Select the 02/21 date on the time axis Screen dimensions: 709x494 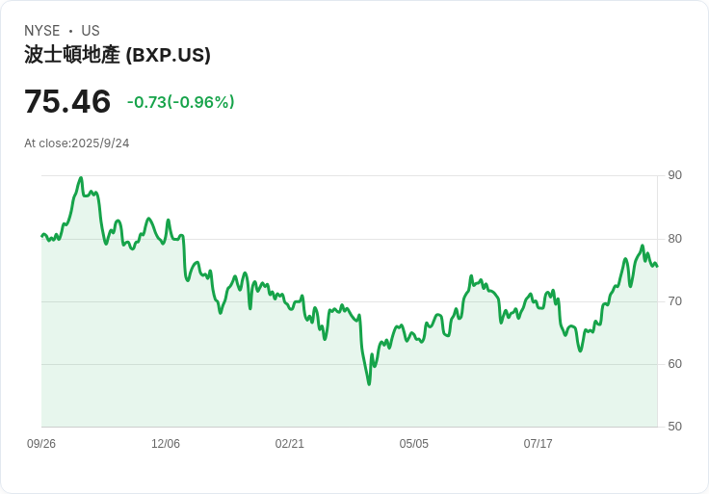[290, 444]
